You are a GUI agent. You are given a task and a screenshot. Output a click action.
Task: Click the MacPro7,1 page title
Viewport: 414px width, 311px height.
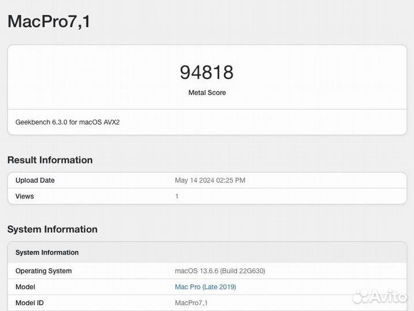click(x=49, y=21)
